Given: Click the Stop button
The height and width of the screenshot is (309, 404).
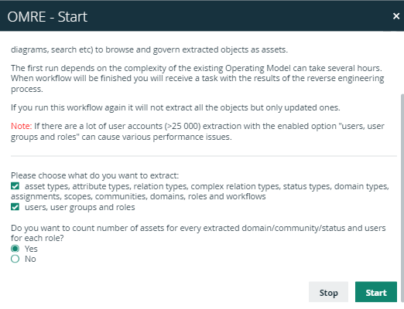Looking at the screenshot, I should [x=328, y=292].
